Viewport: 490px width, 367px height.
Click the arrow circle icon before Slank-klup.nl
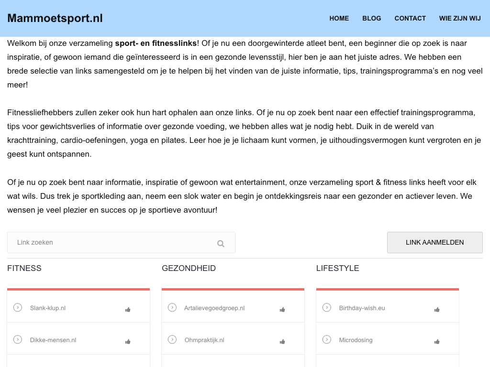[x=18, y=307]
